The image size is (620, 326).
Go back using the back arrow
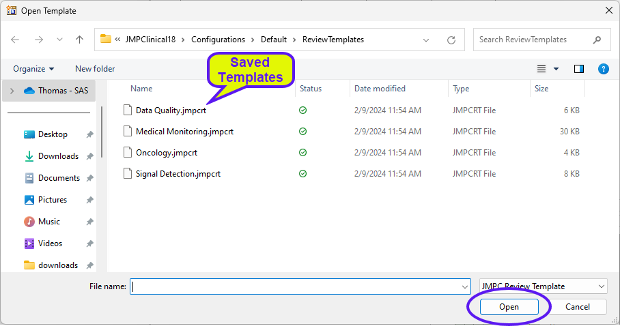point(15,40)
